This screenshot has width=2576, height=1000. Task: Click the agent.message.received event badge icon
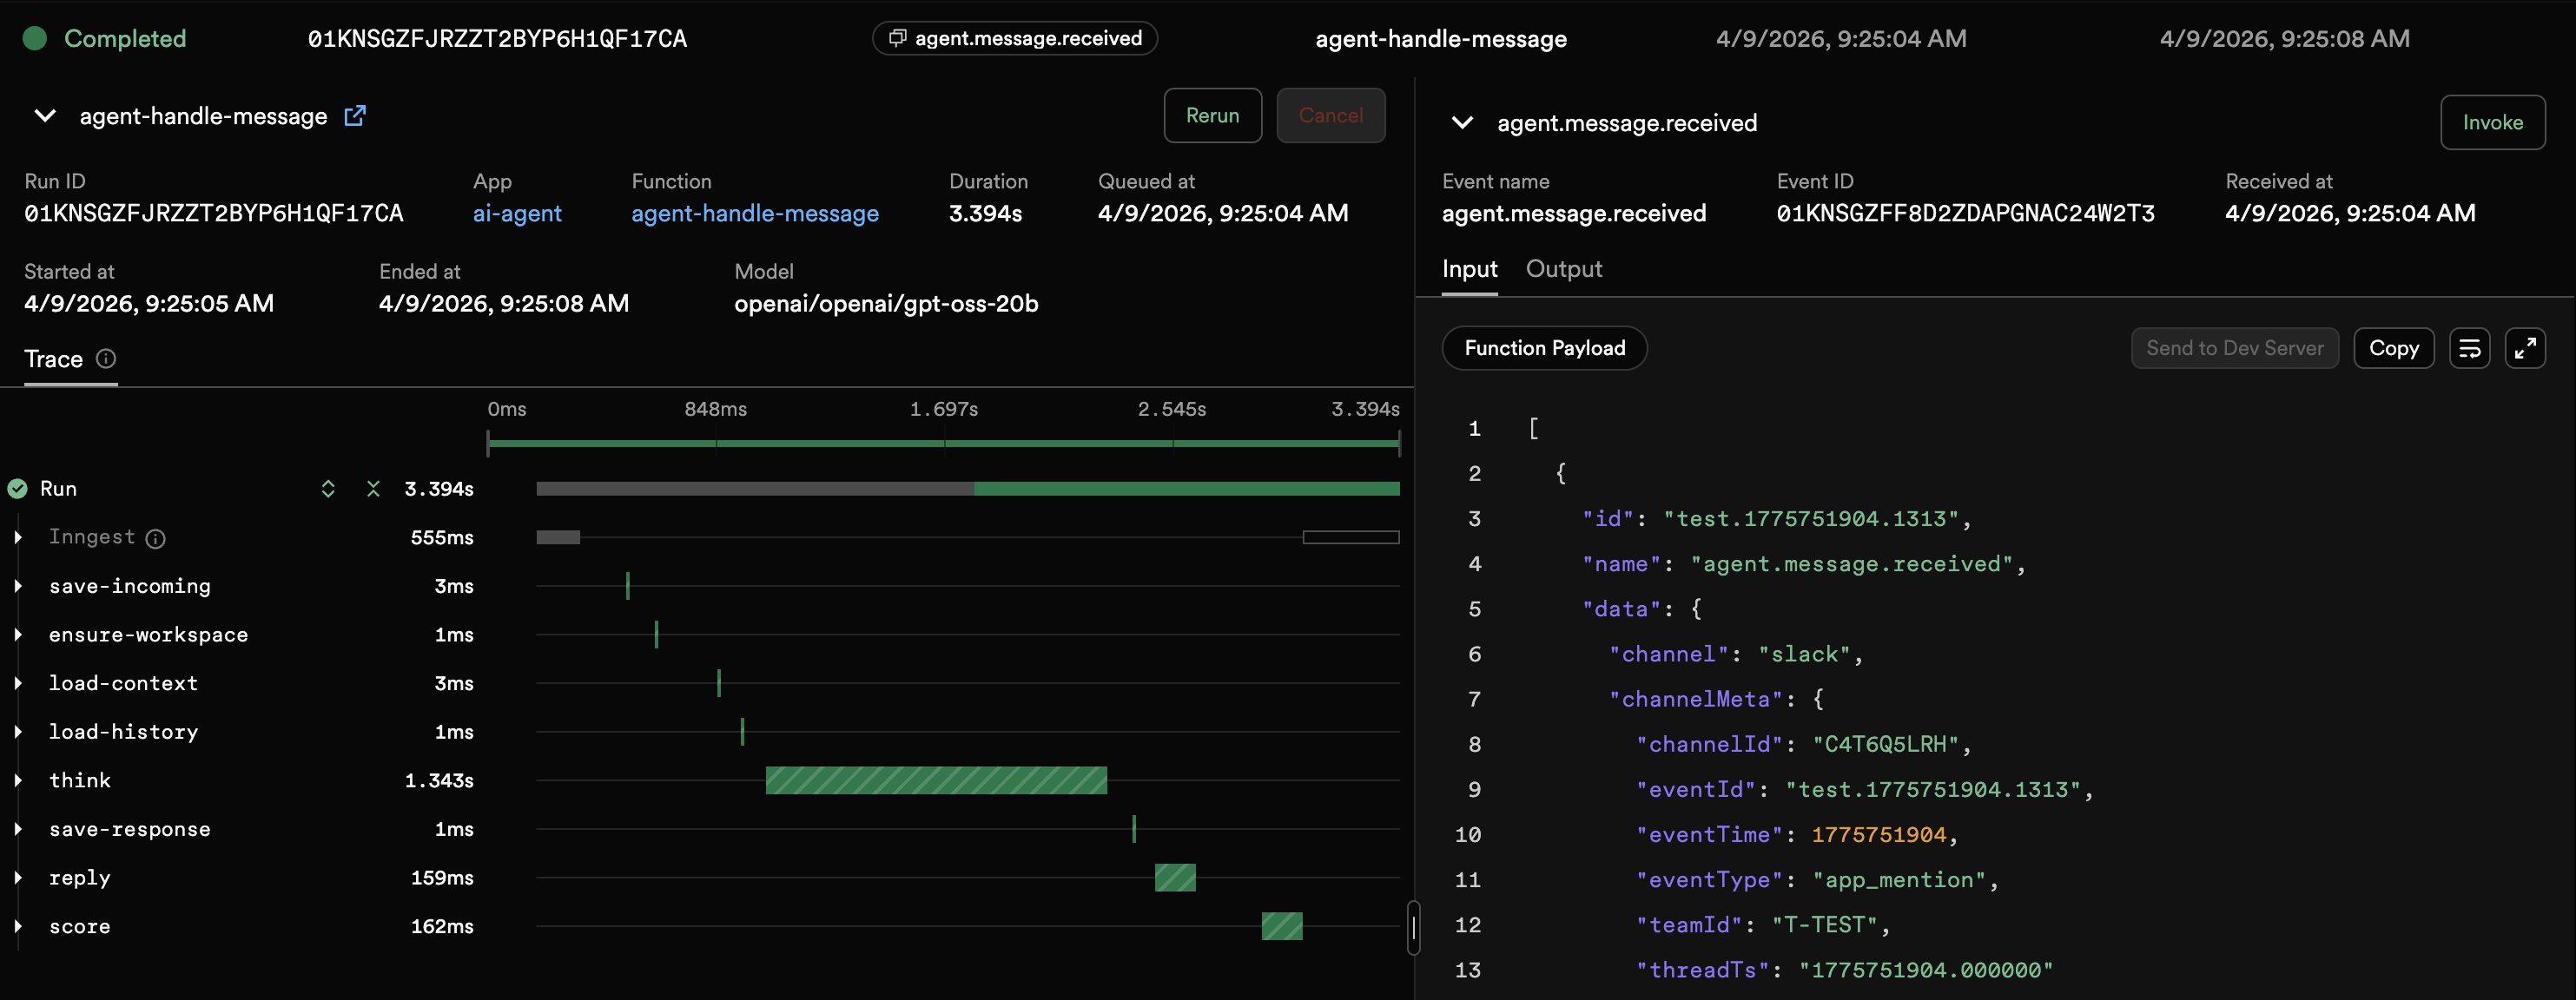pos(897,38)
